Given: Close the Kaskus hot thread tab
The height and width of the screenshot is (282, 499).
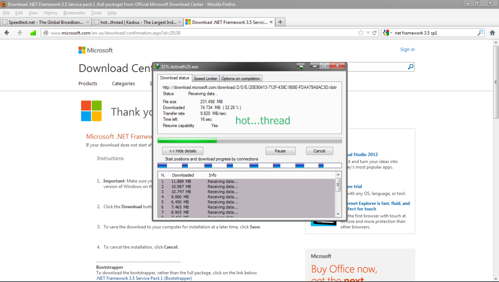Looking at the screenshot, I should pos(179,22).
